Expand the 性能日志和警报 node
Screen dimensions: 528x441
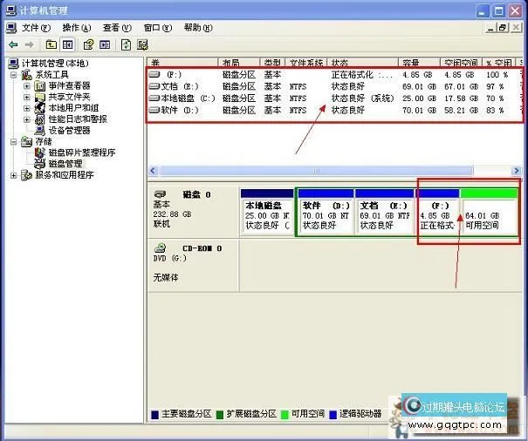point(26,119)
